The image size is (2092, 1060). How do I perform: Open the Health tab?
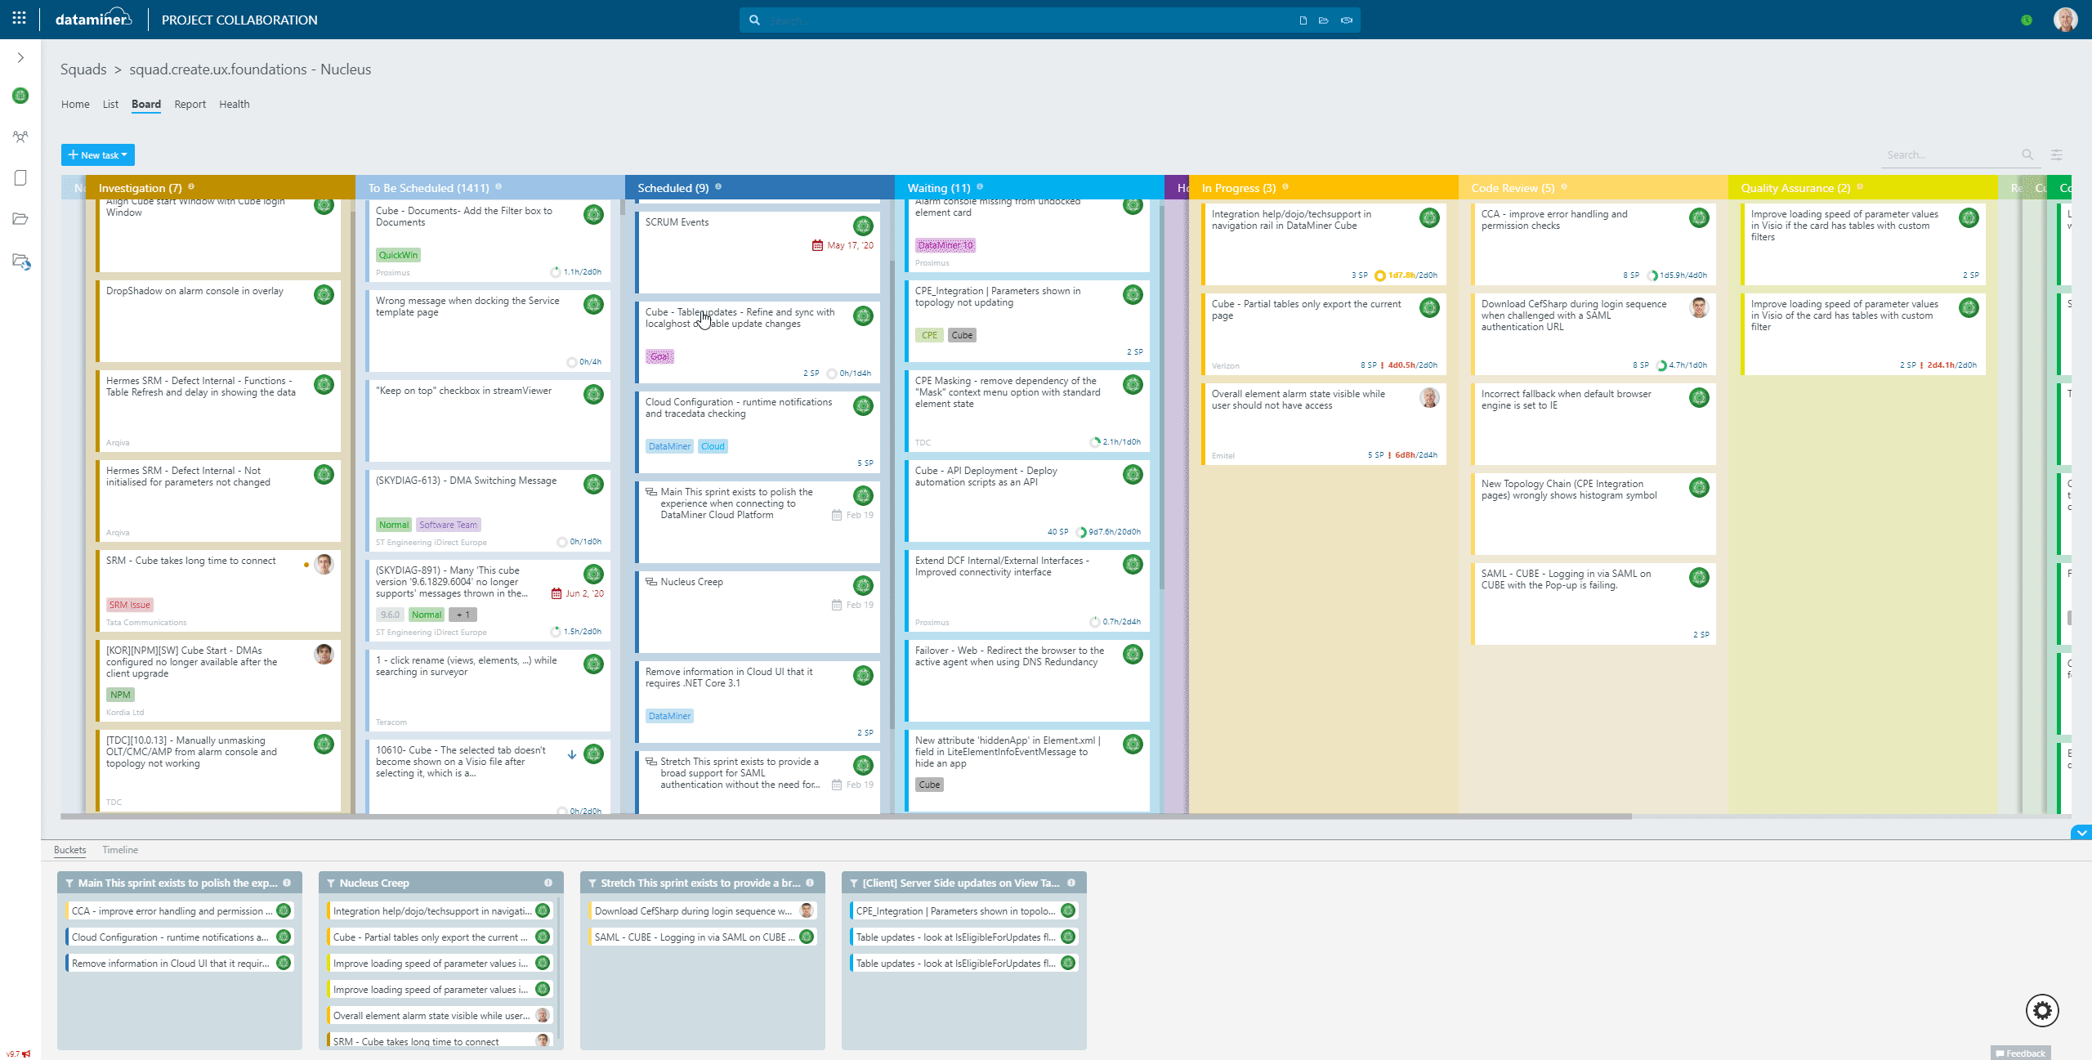[235, 104]
